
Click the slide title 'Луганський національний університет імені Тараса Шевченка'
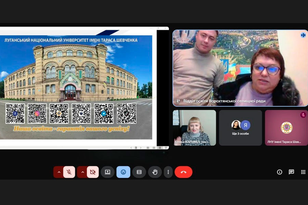point(71,40)
